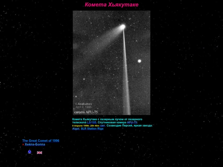The height and width of the screenshot is (167, 223).
Task: Click the date text 8 Апреля 1996г. 20h 40m
Action: tap(86, 126)
